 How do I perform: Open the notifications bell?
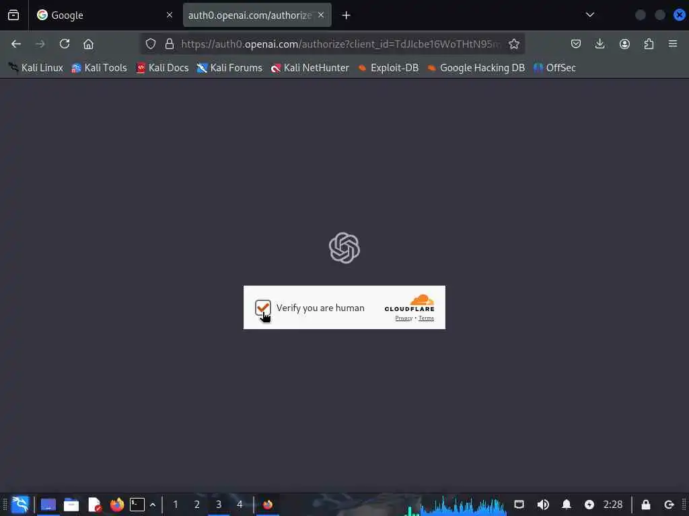point(567,505)
